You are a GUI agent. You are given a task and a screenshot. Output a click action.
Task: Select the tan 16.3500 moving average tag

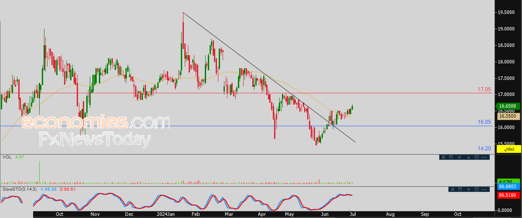tap(508, 116)
